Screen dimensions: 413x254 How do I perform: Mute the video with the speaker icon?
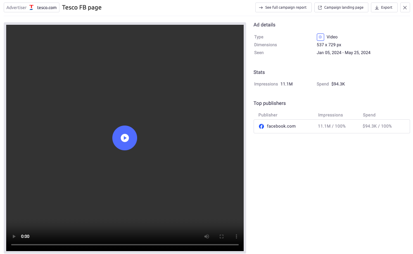tap(206, 237)
